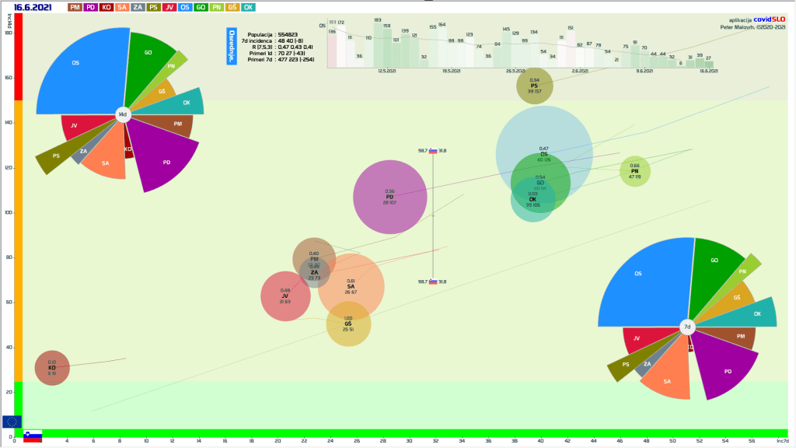Toggle the PM region legend tag
The image size is (796, 448).
75,7
